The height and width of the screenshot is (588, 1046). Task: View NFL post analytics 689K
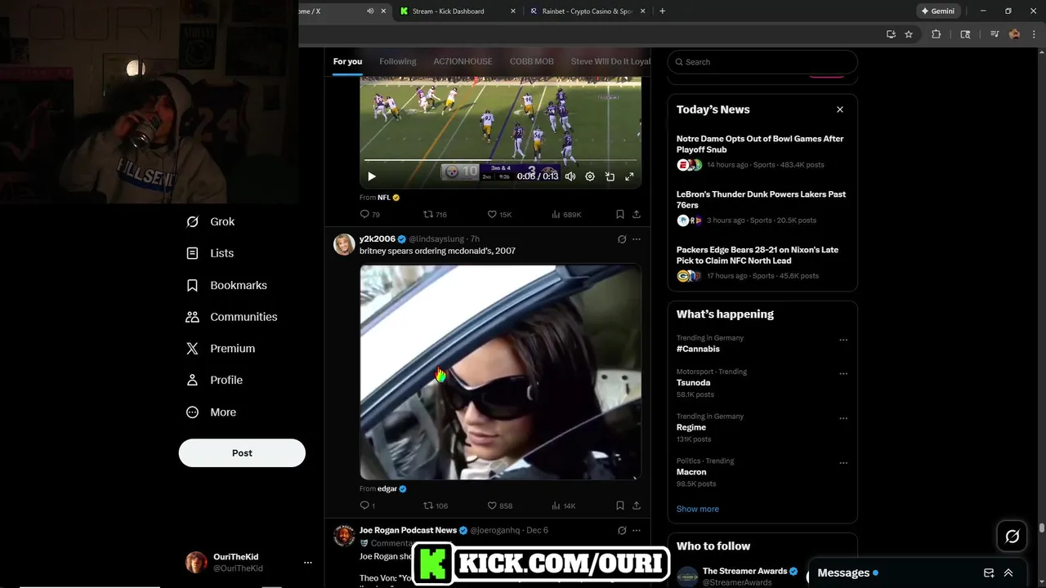click(x=566, y=214)
